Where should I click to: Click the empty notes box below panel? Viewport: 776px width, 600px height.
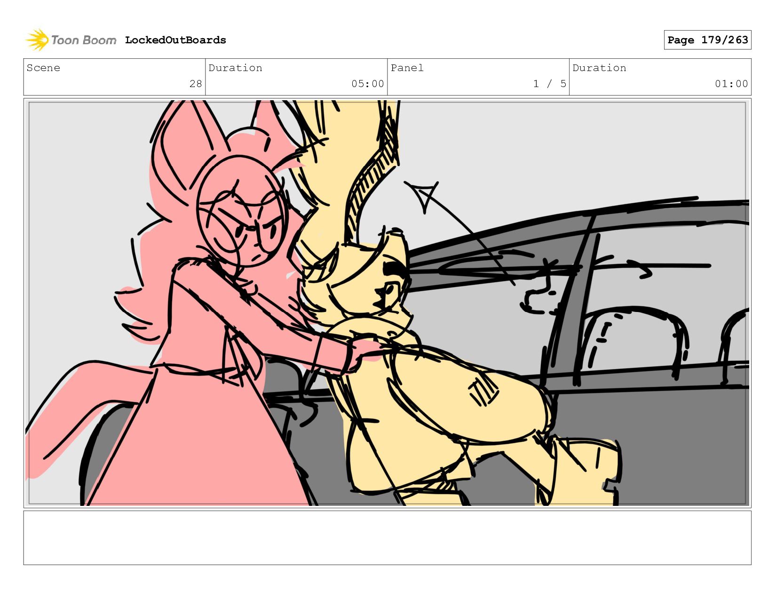click(x=388, y=538)
